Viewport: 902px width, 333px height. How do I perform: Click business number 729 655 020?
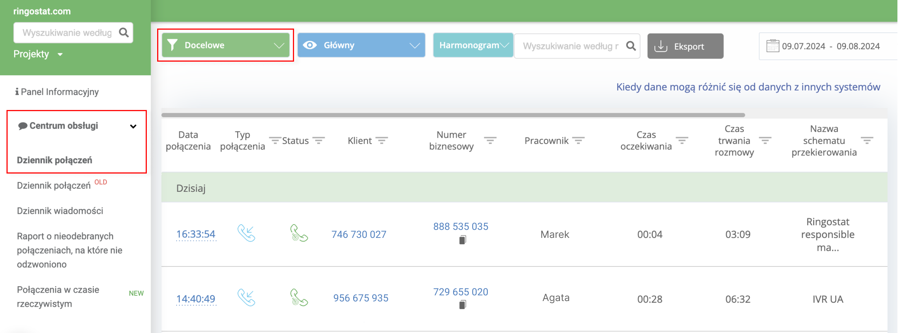461,292
